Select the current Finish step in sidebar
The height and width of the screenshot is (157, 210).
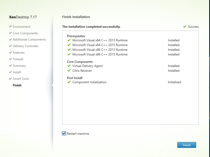click(x=17, y=85)
